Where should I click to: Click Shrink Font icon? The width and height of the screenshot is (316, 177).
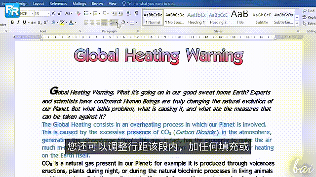(59, 13)
